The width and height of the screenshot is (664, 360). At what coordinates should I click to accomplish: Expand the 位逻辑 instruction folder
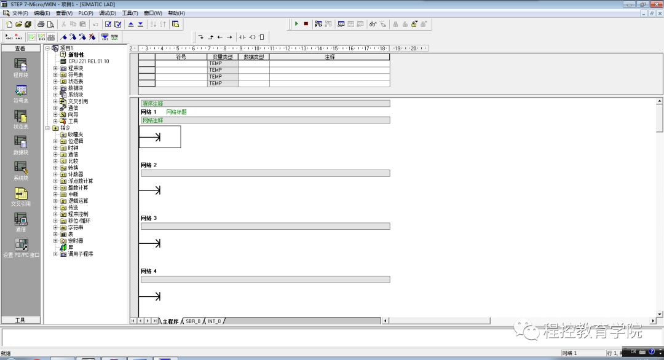click(55, 141)
